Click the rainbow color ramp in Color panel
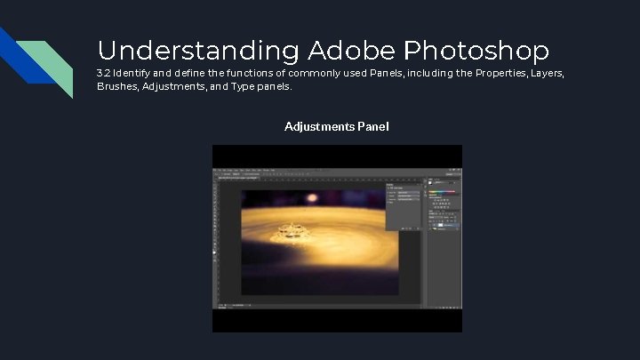Viewport: 640px width, 360px height. (442, 191)
